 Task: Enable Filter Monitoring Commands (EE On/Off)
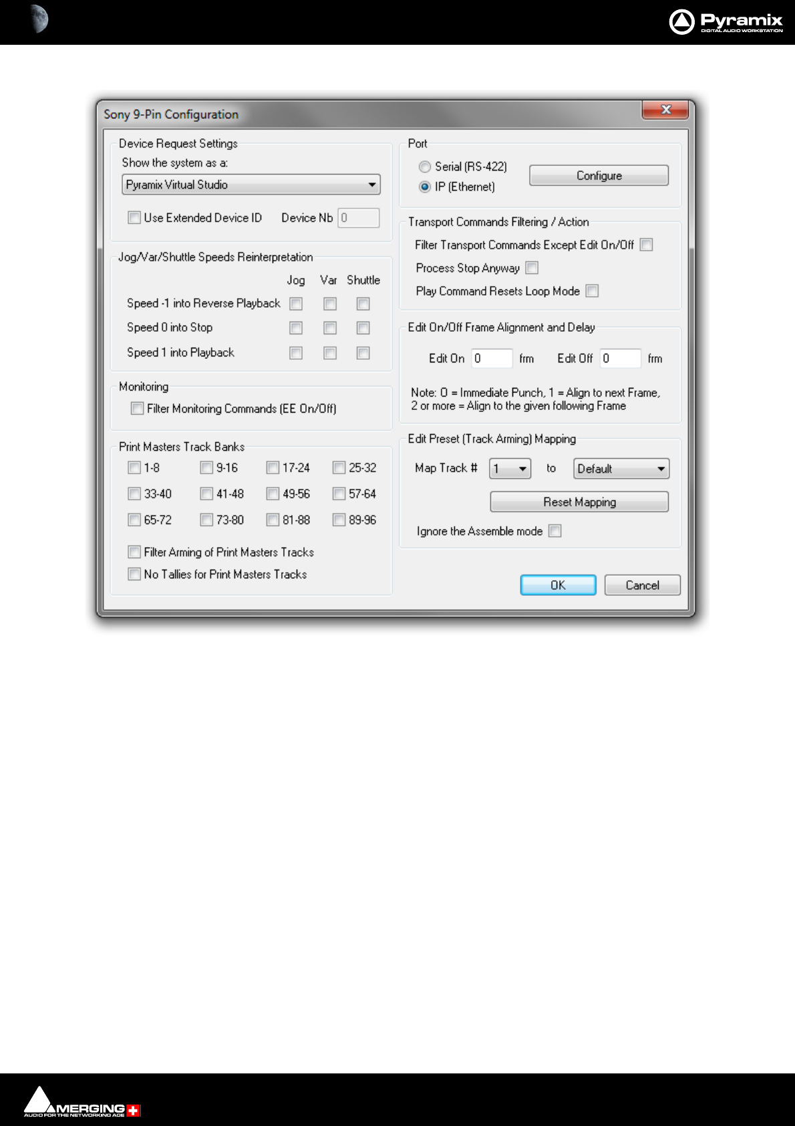click(x=137, y=408)
